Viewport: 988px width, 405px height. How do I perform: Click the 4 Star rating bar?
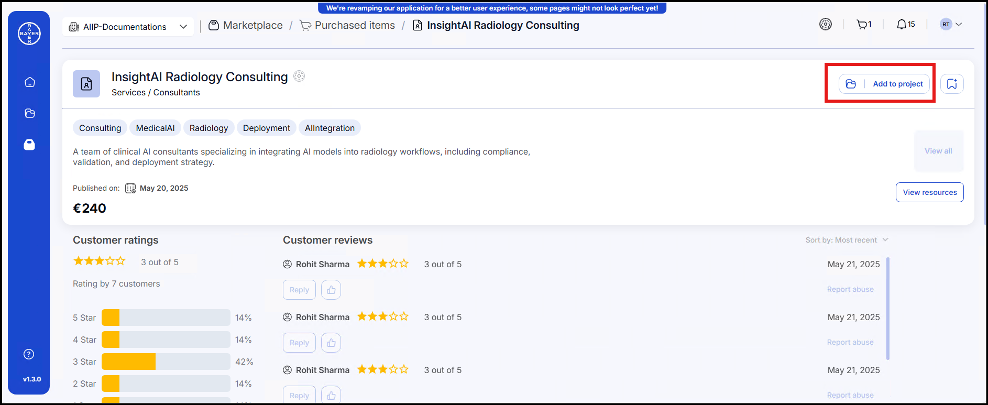click(x=166, y=340)
